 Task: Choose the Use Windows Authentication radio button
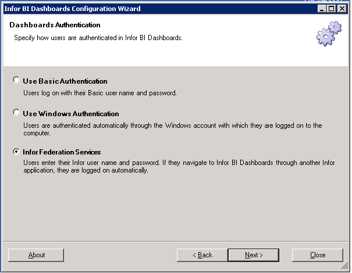click(x=16, y=113)
